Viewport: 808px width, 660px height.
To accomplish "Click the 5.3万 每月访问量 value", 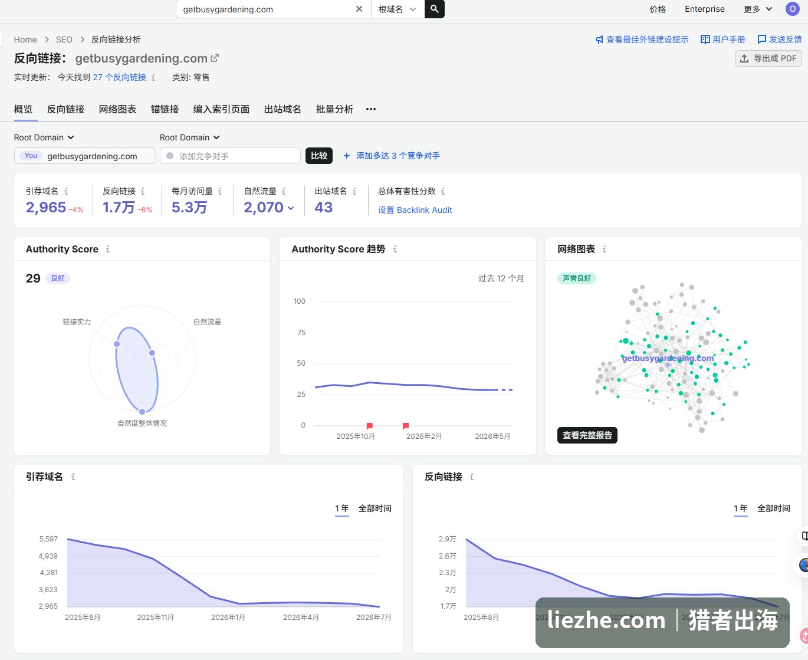I will [189, 208].
